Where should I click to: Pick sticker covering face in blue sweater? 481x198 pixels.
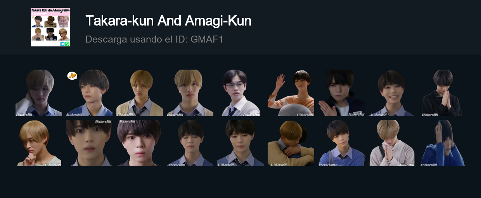click(442, 143)
